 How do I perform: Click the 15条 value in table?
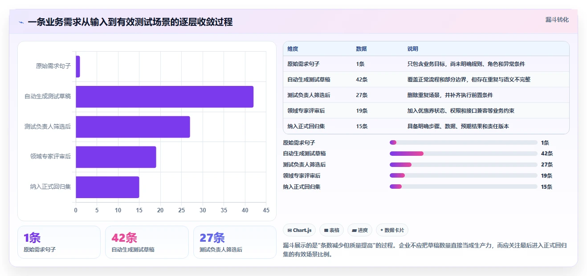(362, 126)
